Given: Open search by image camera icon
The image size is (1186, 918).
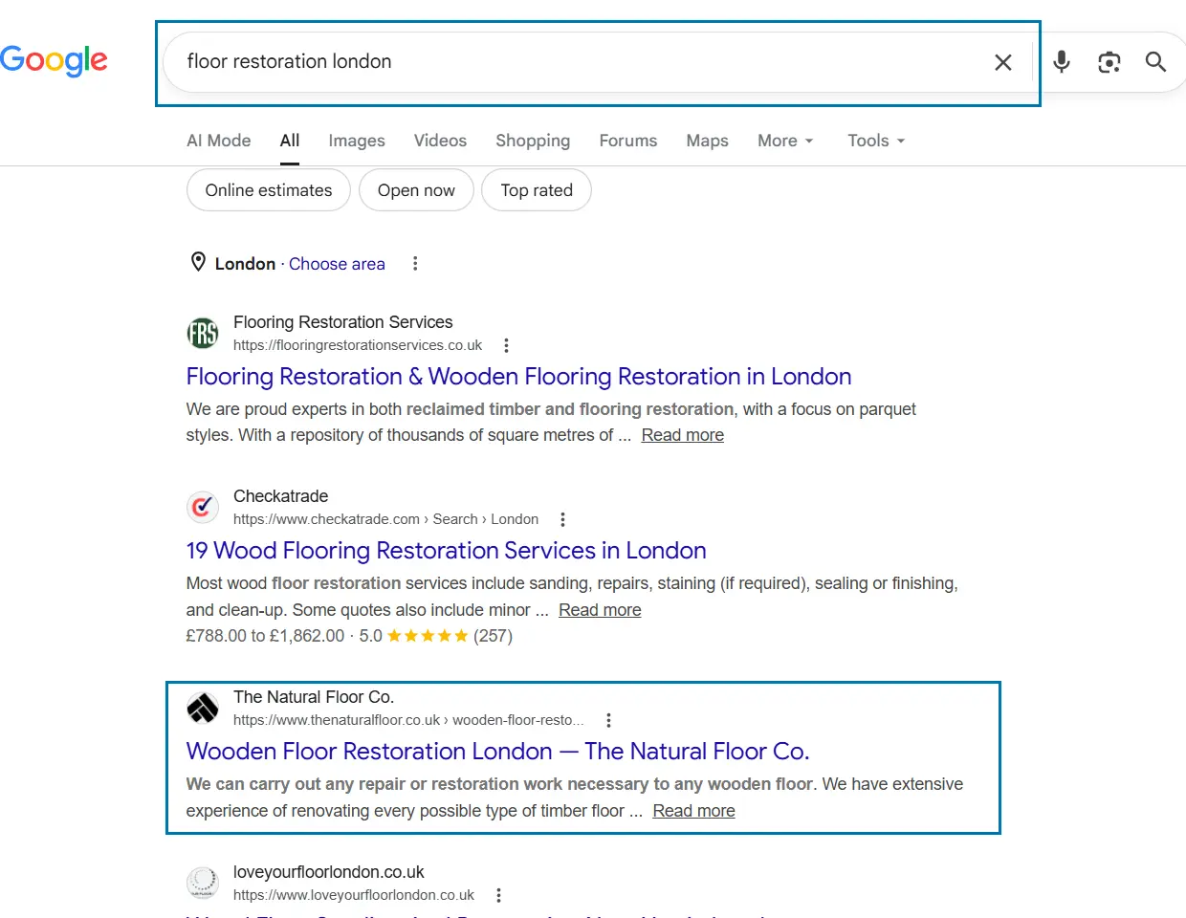Looking at the screenshot, I should click(x=1109, y=62).
